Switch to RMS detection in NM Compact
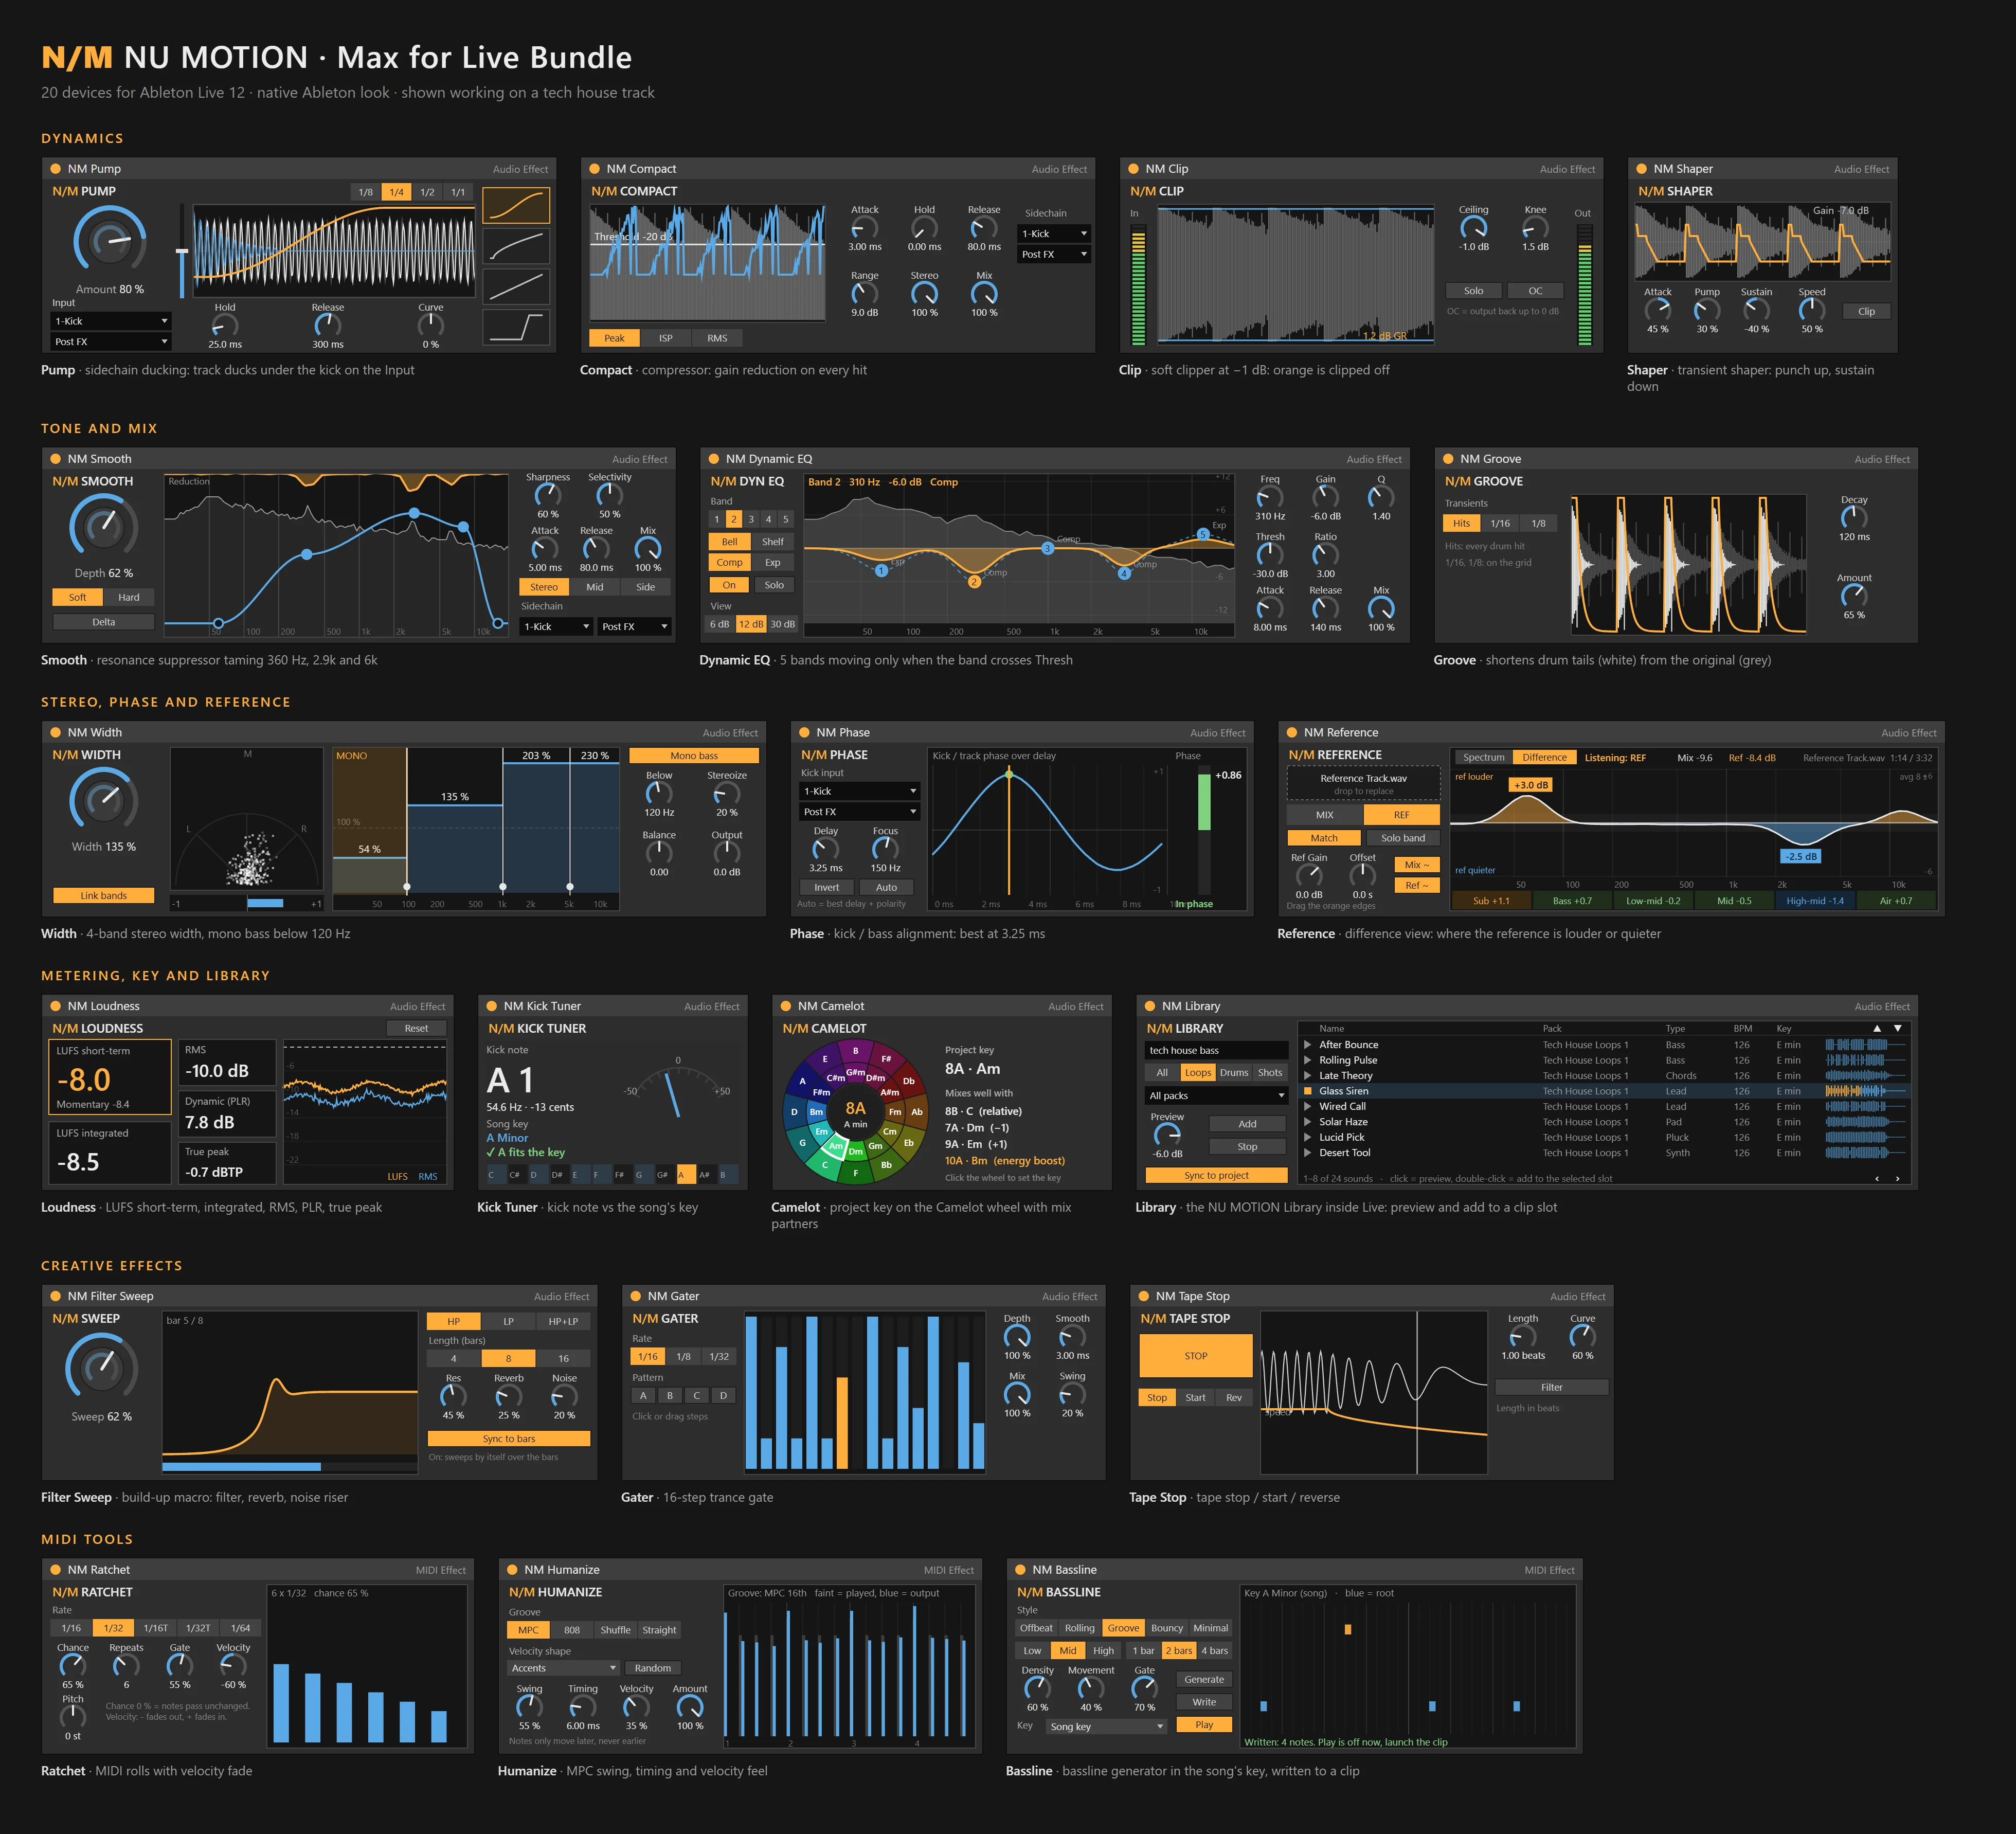Viewport: 2016px width, 1834px height. (717, 338)
